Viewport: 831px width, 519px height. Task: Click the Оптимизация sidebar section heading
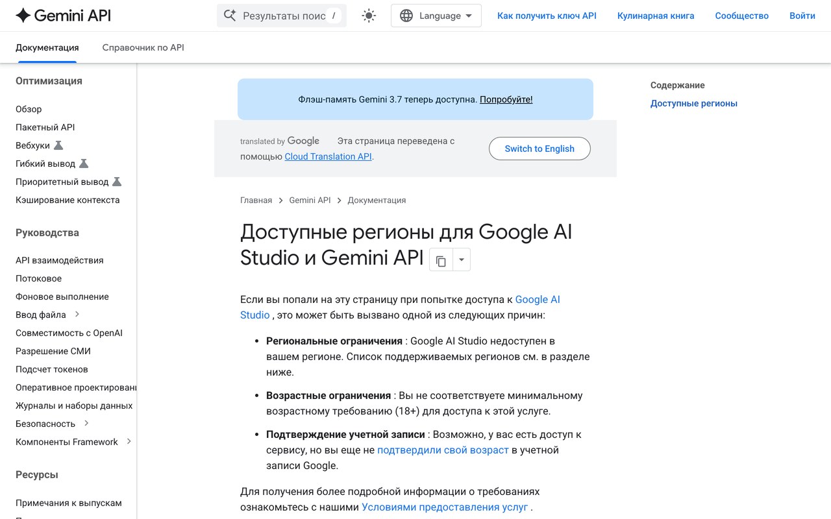pyautogui.click(x=49, y=81)
